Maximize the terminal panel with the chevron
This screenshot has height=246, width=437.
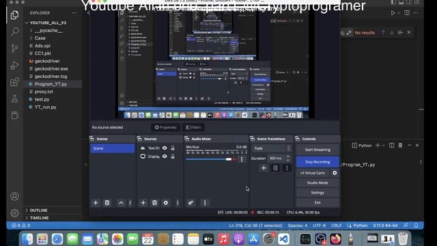pyautogui.click(x=410, y=146)
